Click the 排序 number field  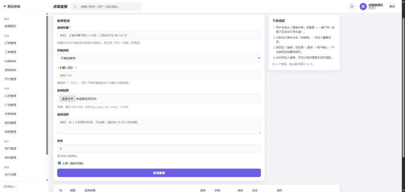coord(159,148)
